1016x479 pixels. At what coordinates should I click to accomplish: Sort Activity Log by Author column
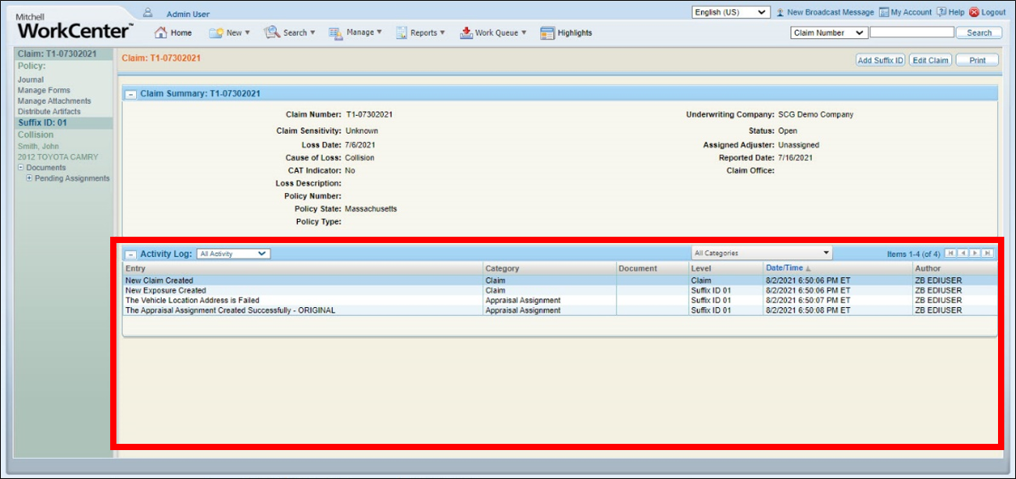pos(955,268)
